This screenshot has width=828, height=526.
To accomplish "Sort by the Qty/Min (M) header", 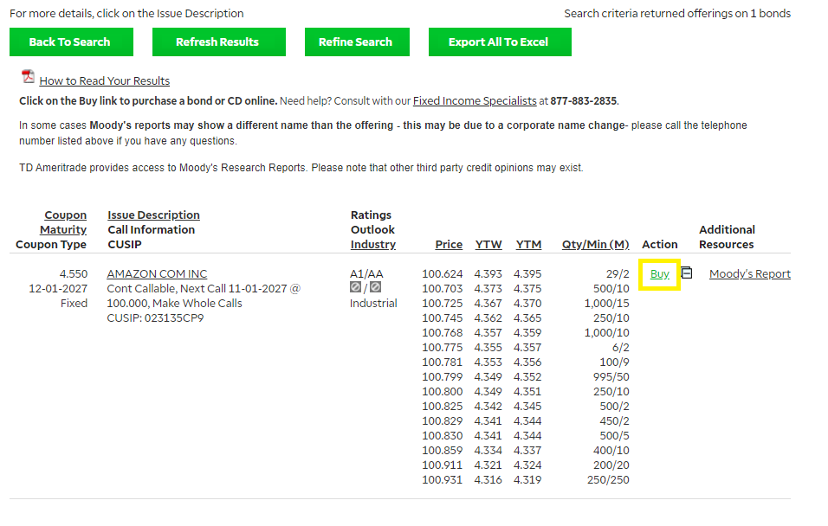I will click(596, 245).
